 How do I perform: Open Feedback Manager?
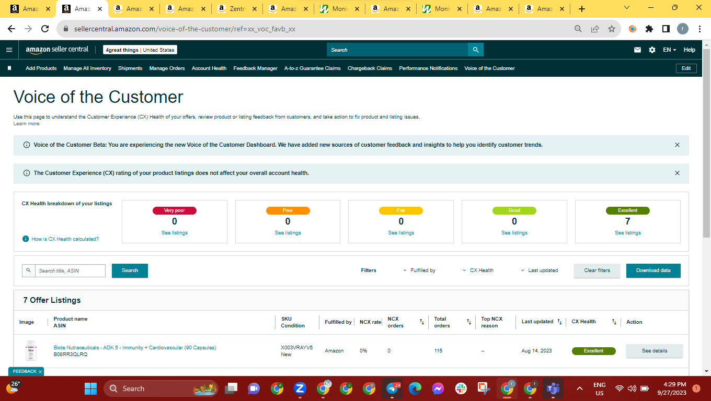click(255, 68)
